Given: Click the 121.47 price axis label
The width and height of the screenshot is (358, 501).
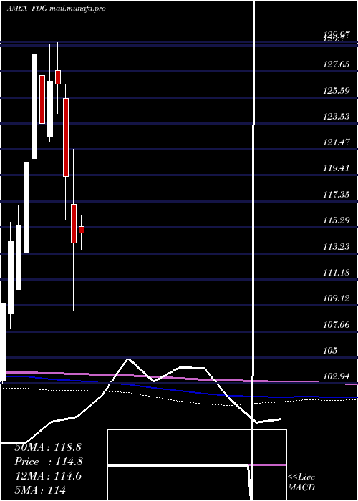Looking at the screenshot, I should click(x=337, y=142).
